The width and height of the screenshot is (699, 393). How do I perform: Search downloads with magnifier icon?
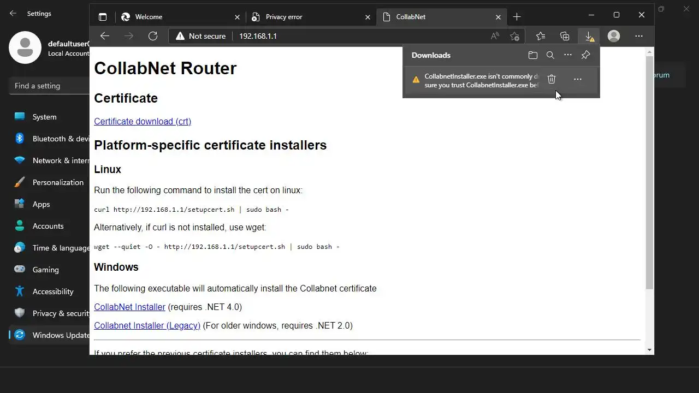tap(550, 55)
